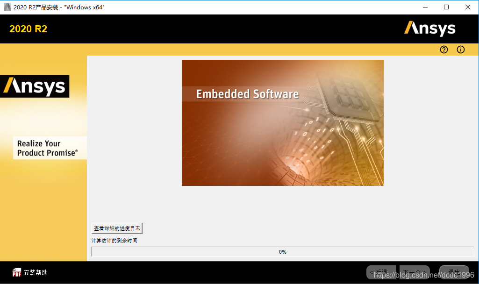Click the yellow 2020 R2 header text
Image resolution: width=479 pixels, height=284 pixels.
coord(29,29)
